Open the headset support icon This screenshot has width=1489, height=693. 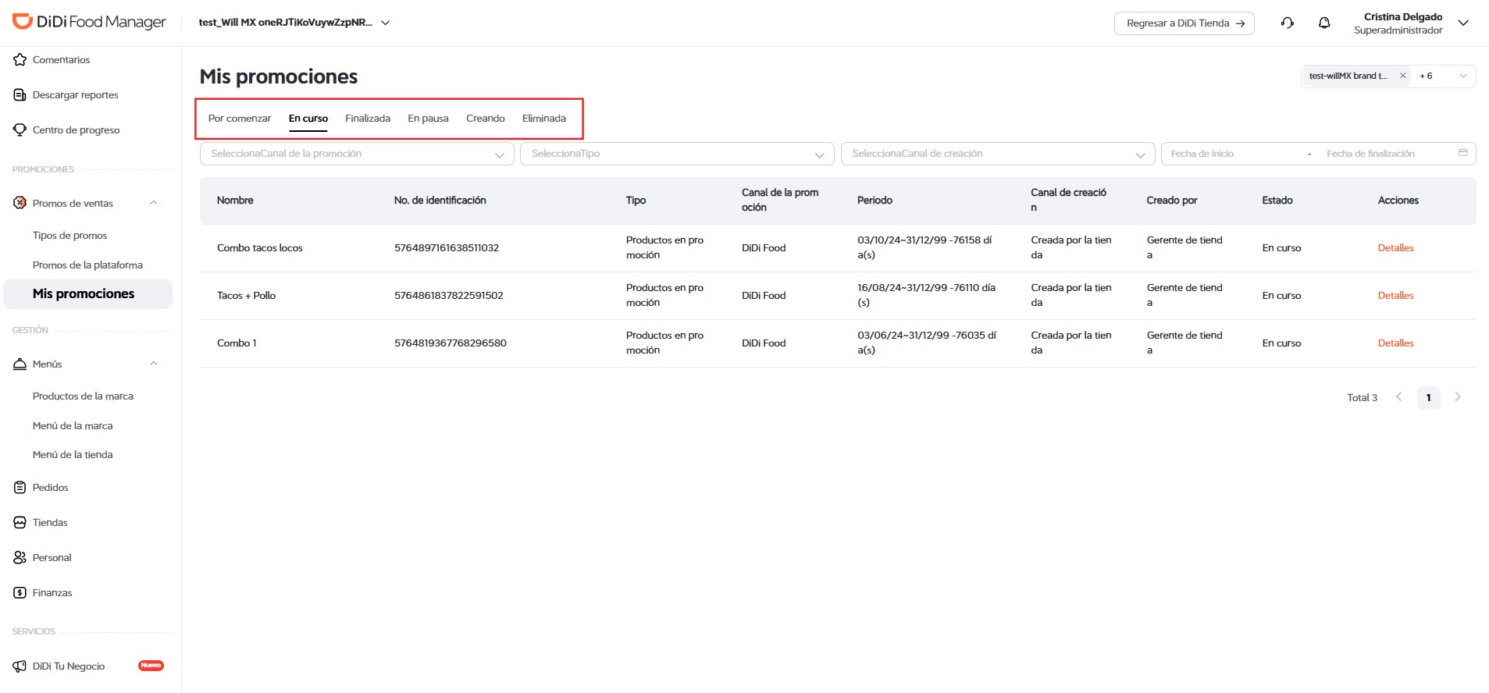(x=1288, y=23)
